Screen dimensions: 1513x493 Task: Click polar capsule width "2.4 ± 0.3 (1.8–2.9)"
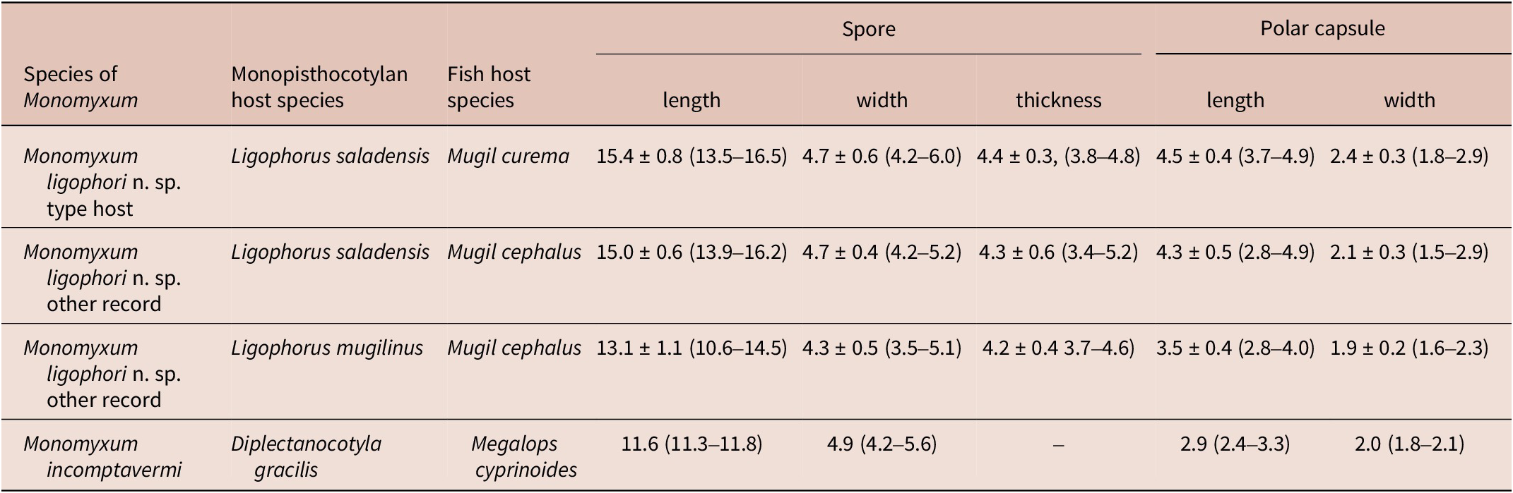[x=1409, y=156]
